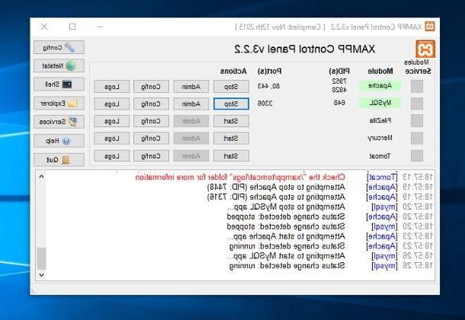465x320 pixels.
Task: Open the Services side button
Action: (59, 122)
